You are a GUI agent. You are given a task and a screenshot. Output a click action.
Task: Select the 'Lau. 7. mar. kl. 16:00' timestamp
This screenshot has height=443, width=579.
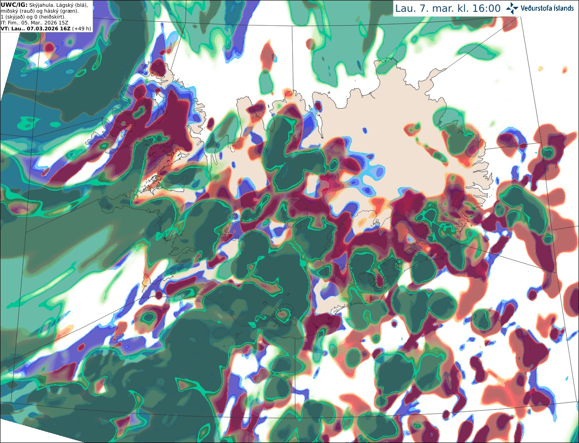pos(448,9)
